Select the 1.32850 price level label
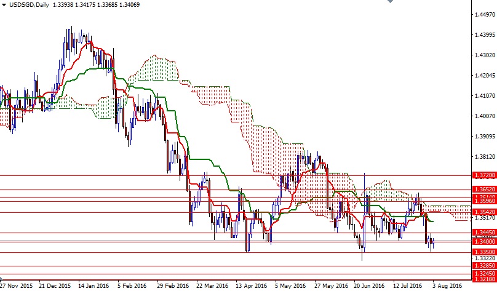The height and width of the screenshot is (291, 497). pos(484,266)
